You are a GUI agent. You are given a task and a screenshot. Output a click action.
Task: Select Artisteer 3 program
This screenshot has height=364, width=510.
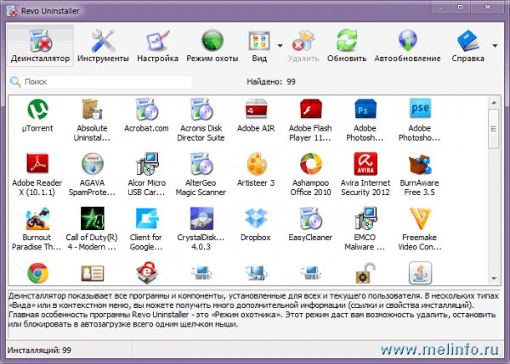[256, 171]
